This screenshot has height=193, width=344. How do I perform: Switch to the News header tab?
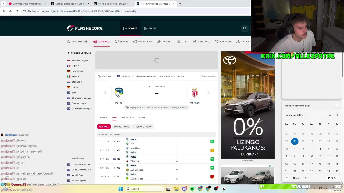click(150, 28)
